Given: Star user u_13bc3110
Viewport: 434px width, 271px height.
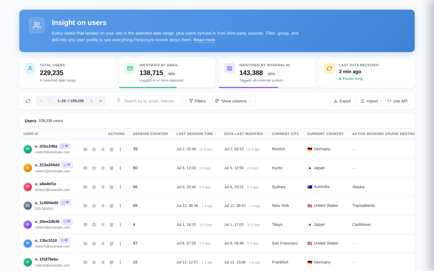Looking at the screenshot, I should (94, 243).
